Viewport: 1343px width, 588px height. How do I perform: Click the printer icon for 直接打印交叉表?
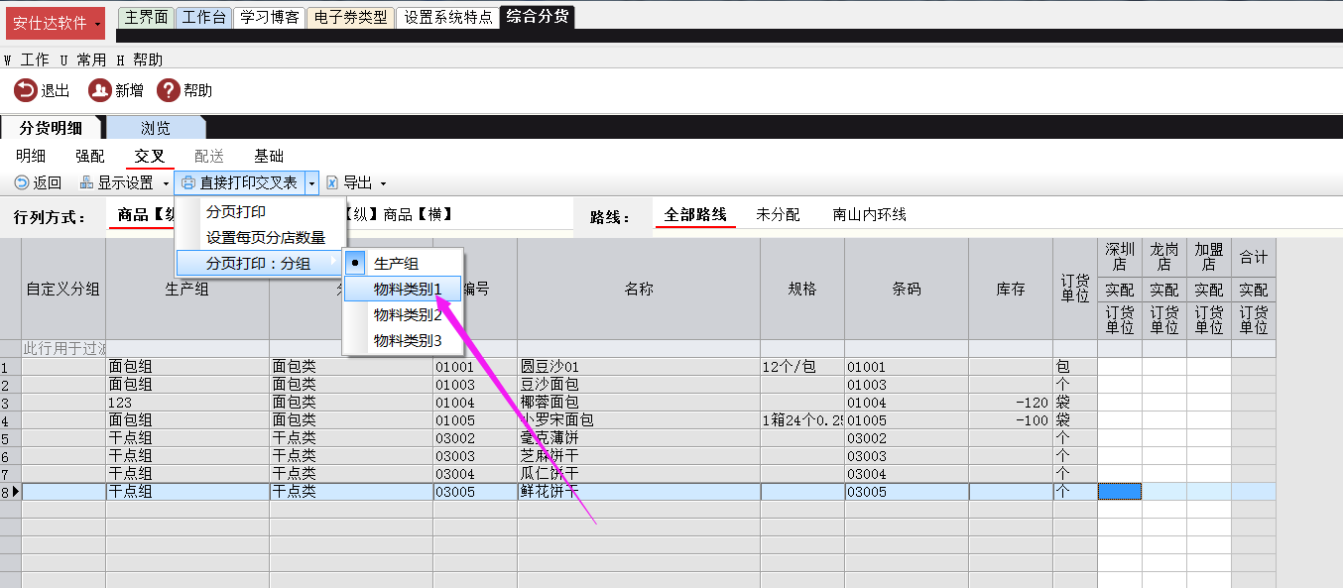tap(188, 182)
